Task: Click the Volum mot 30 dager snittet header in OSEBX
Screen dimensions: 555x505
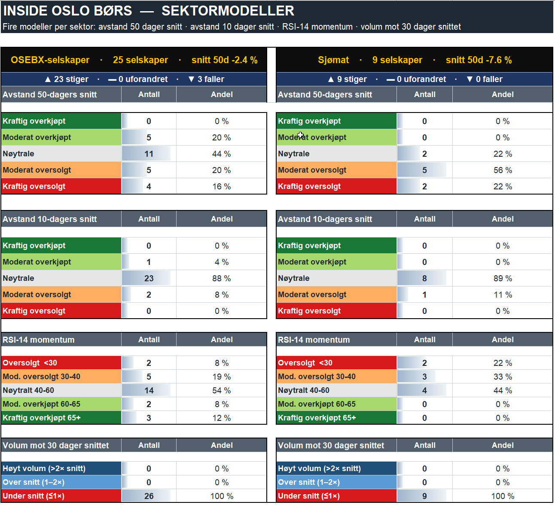Action: 61,445
